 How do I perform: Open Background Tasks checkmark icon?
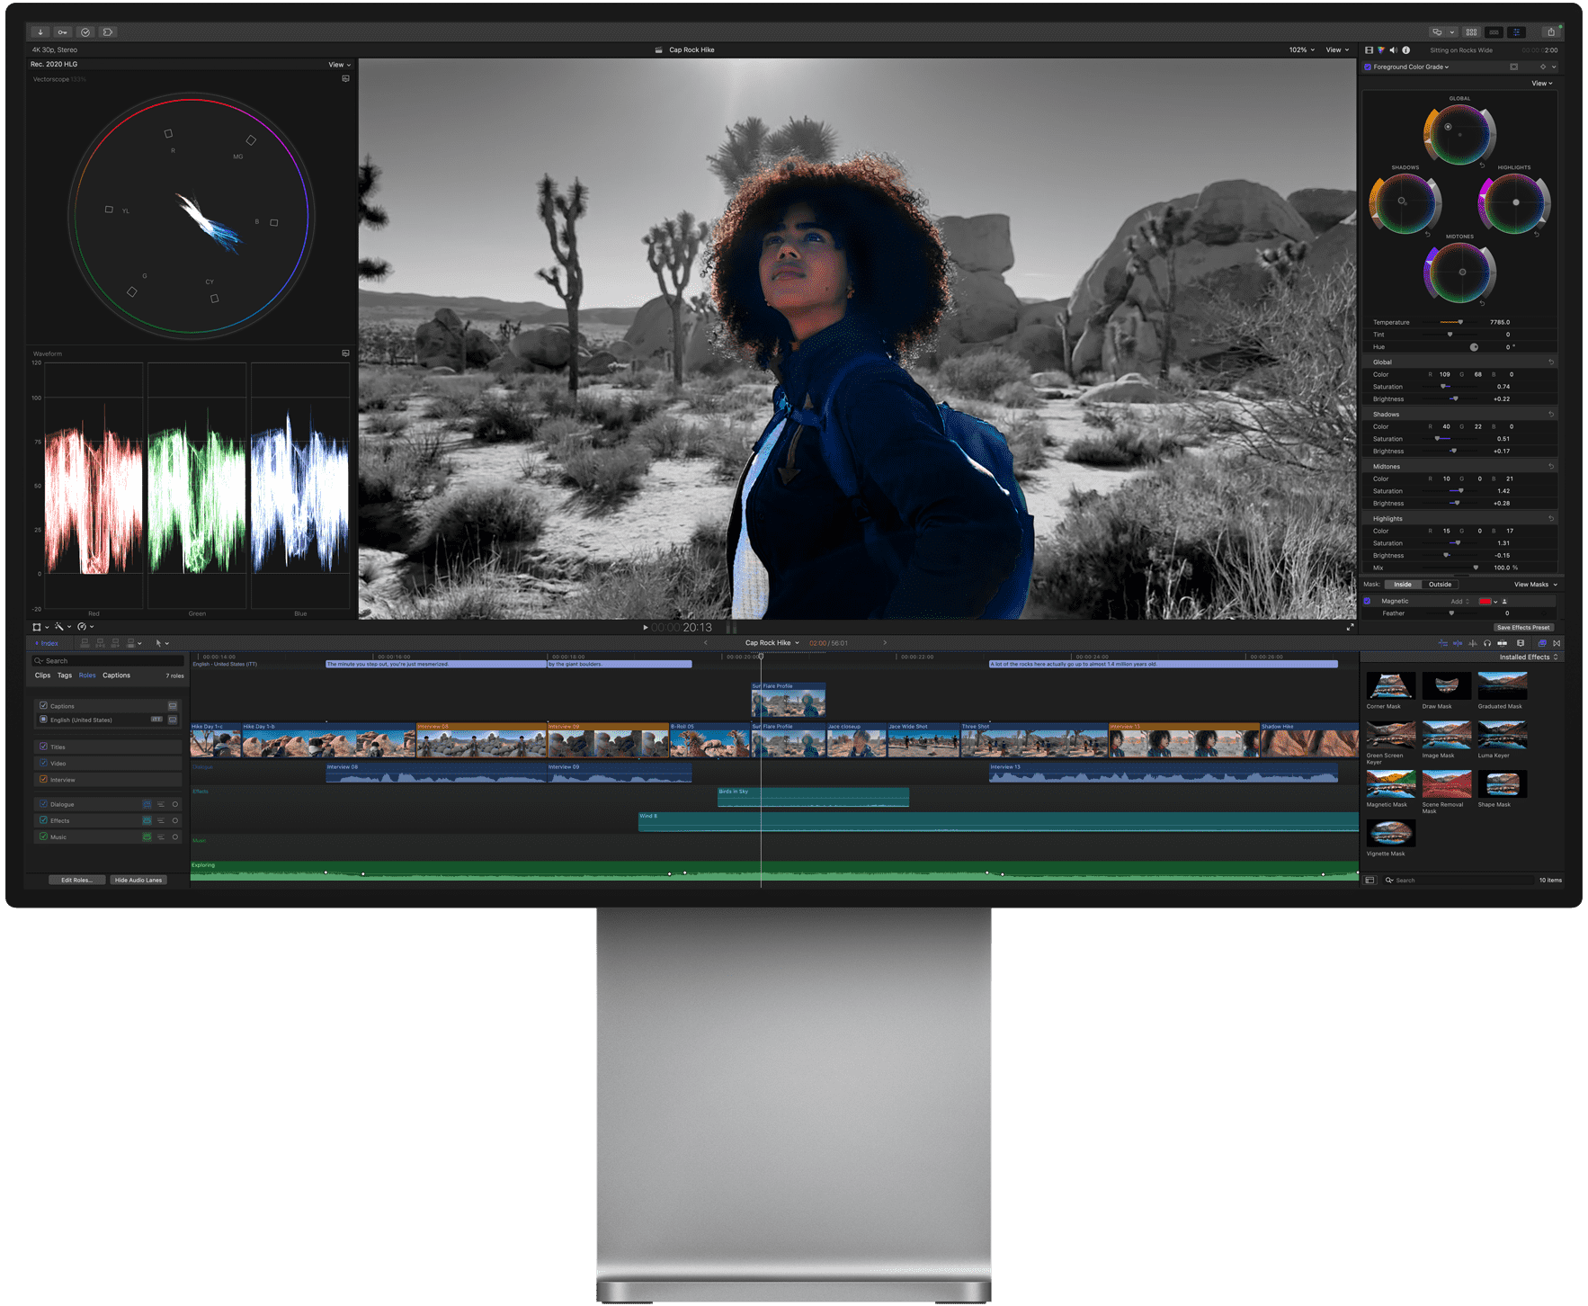85,32
